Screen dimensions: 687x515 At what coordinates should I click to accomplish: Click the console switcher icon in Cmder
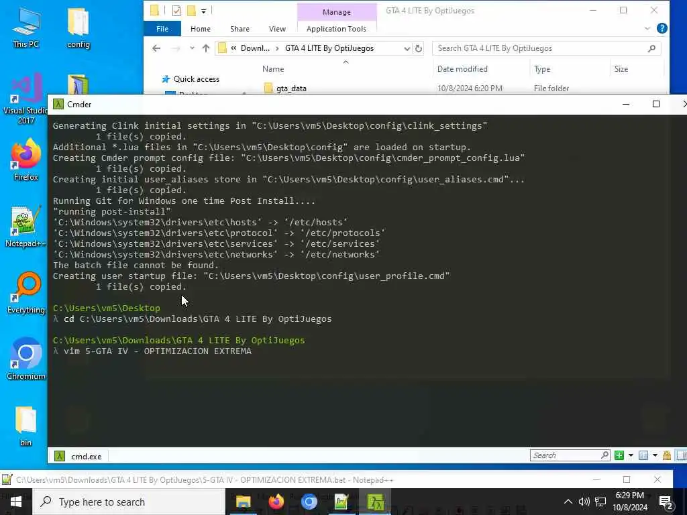click(643, 455)
